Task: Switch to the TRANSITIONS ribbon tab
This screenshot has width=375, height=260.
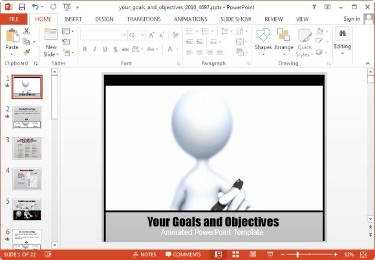Action: (144, 19)
